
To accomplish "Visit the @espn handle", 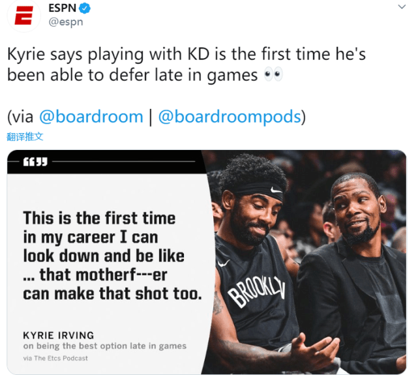I will (66, 22).
